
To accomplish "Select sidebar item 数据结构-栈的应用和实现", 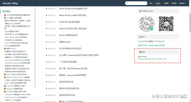I will pyautogui.click(x=14, y=66).
